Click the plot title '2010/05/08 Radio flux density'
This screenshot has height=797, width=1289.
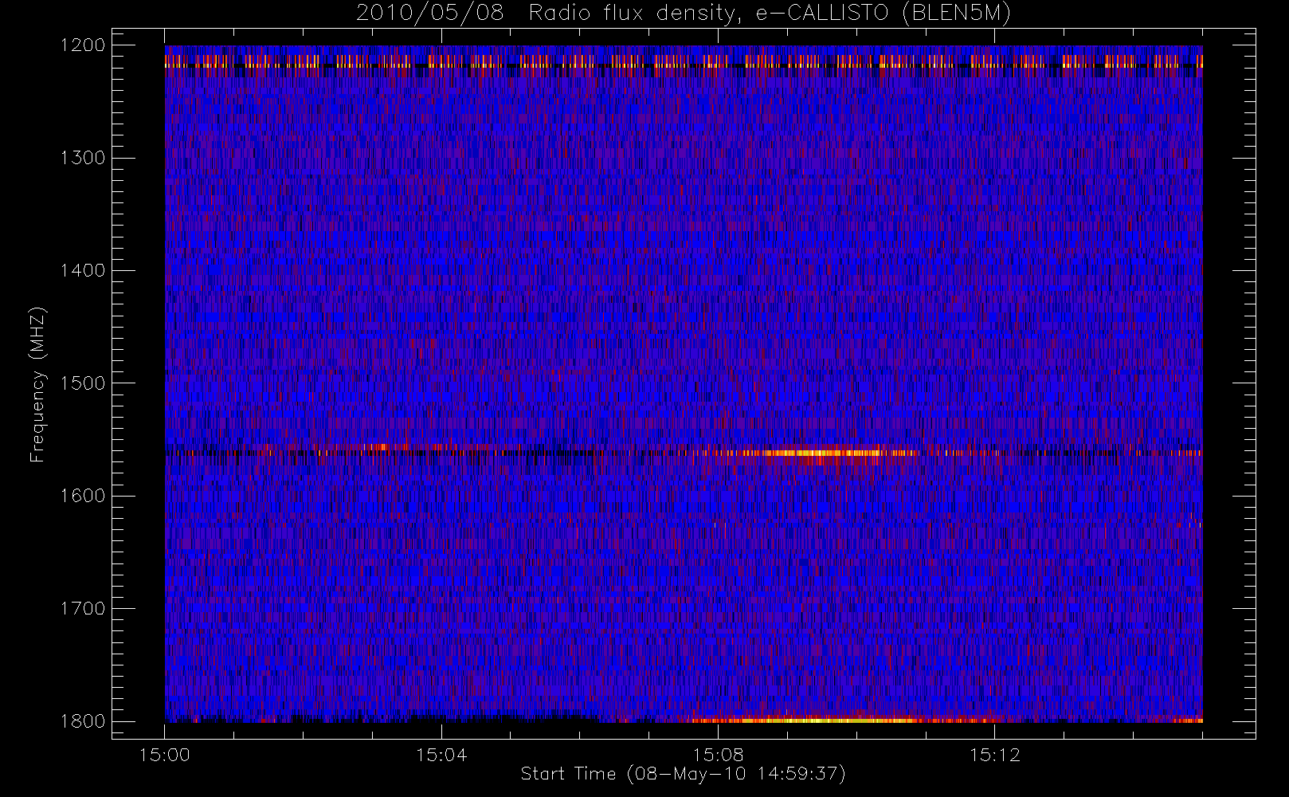click(684, 14)
